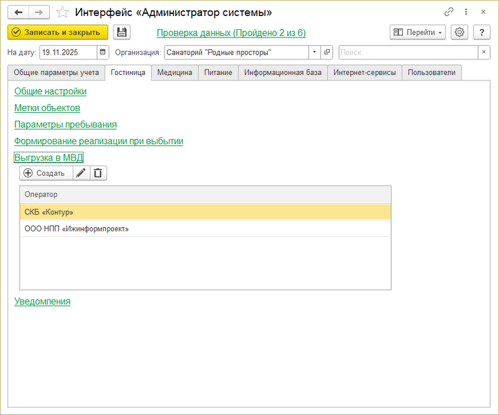The height and width of the screenshot is (415, 499).
Task: Switch to the Медицина tab
Action: (x=174, y=72)
